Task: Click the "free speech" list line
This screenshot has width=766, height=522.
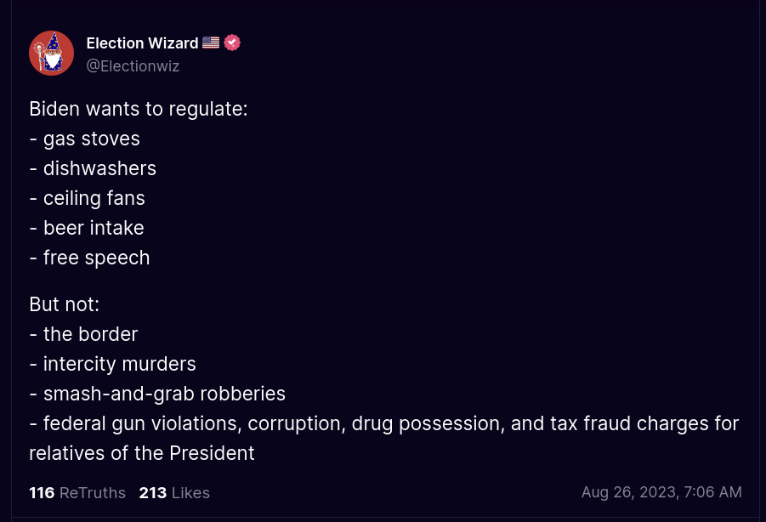Action: pos(89,258)
